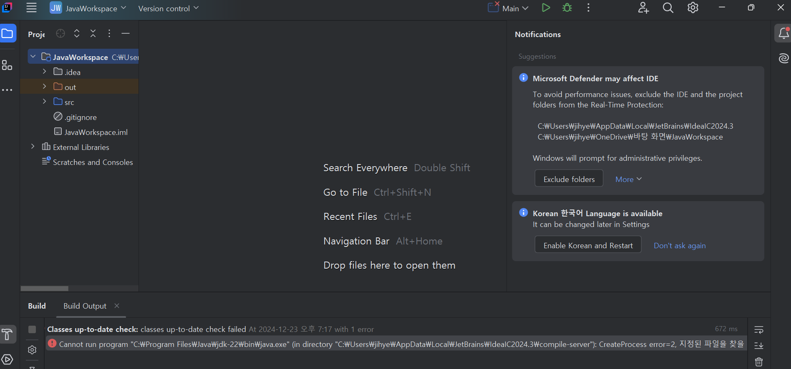Open more run actions menu
The width and height of the screenshot is (791, 369).
[x=588, y=8]
